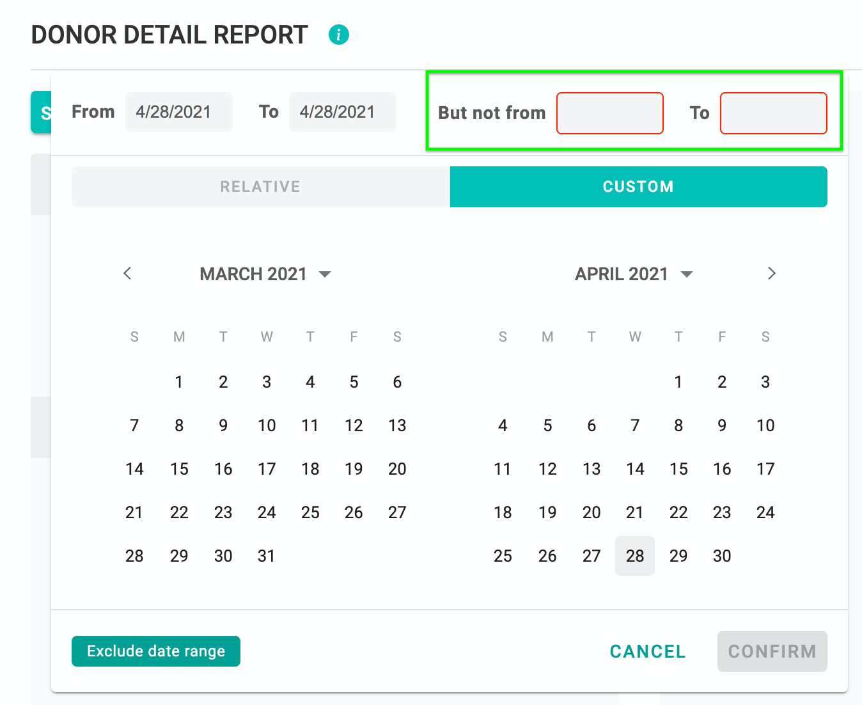Navigate to the previous month with left arrow
The width and height of the screenshot is (862, 705).
127,274
